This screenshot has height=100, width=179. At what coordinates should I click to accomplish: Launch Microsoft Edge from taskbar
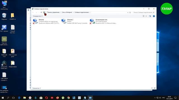coord(19,98)
